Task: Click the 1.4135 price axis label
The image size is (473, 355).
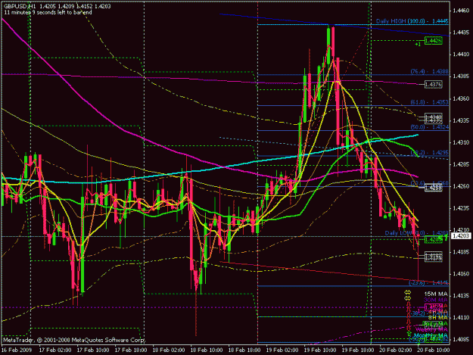Action: pyautogui.click(x=461, y=296)
